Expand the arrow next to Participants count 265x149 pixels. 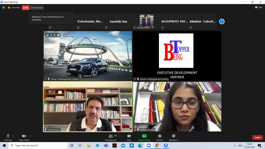tap(120, 136)
